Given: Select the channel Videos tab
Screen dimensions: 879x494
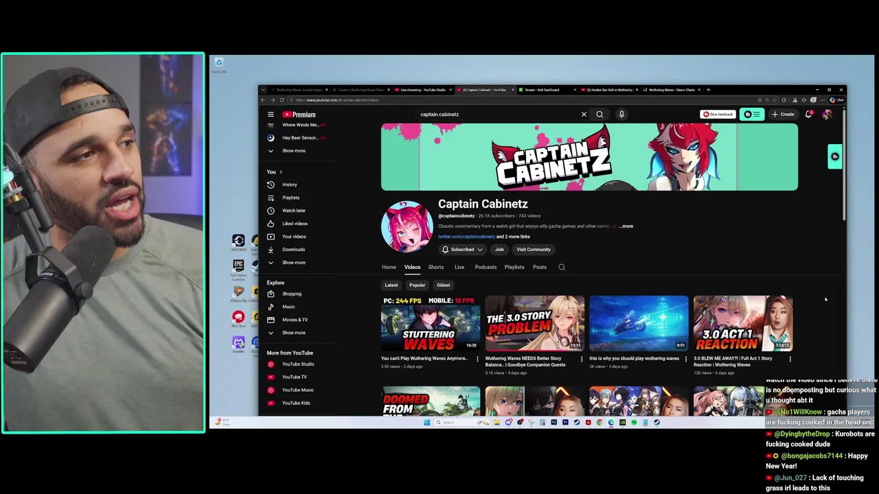Looking at the screenshot, I should [x=412, y=267].
